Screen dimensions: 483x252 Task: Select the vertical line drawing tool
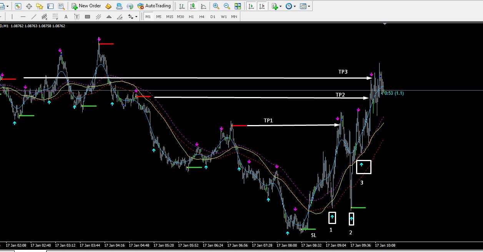click(x=12, y=17)
